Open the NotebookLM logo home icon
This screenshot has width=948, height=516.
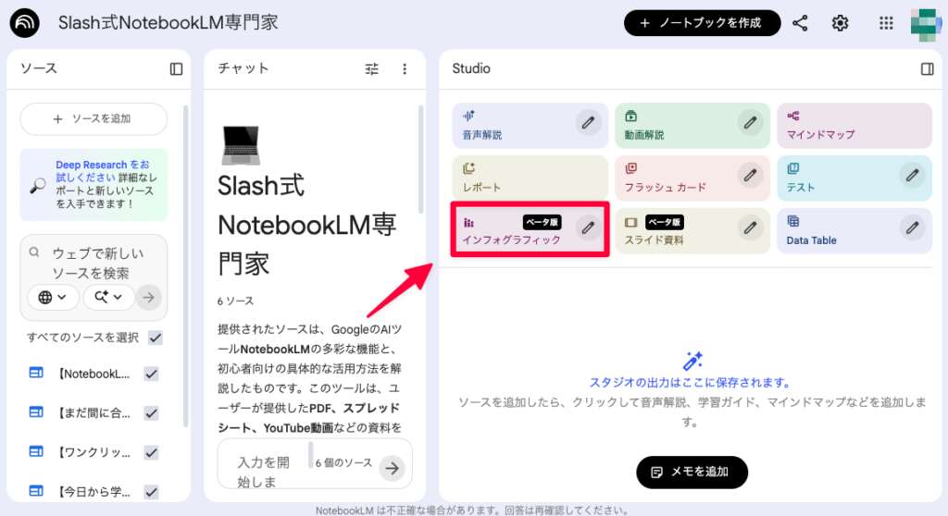coord(24,23)
